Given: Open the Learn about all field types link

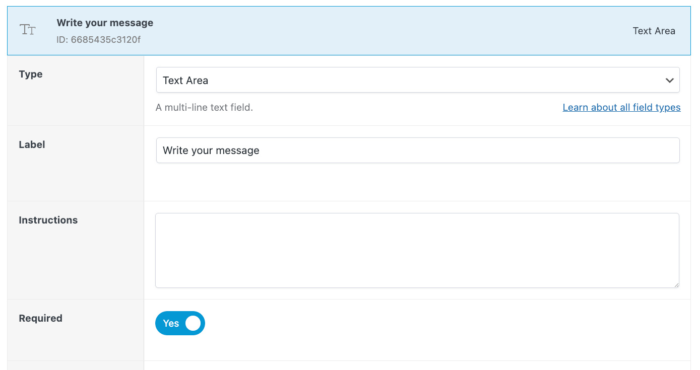Looking at the screenshot, I should click(621, 107).
